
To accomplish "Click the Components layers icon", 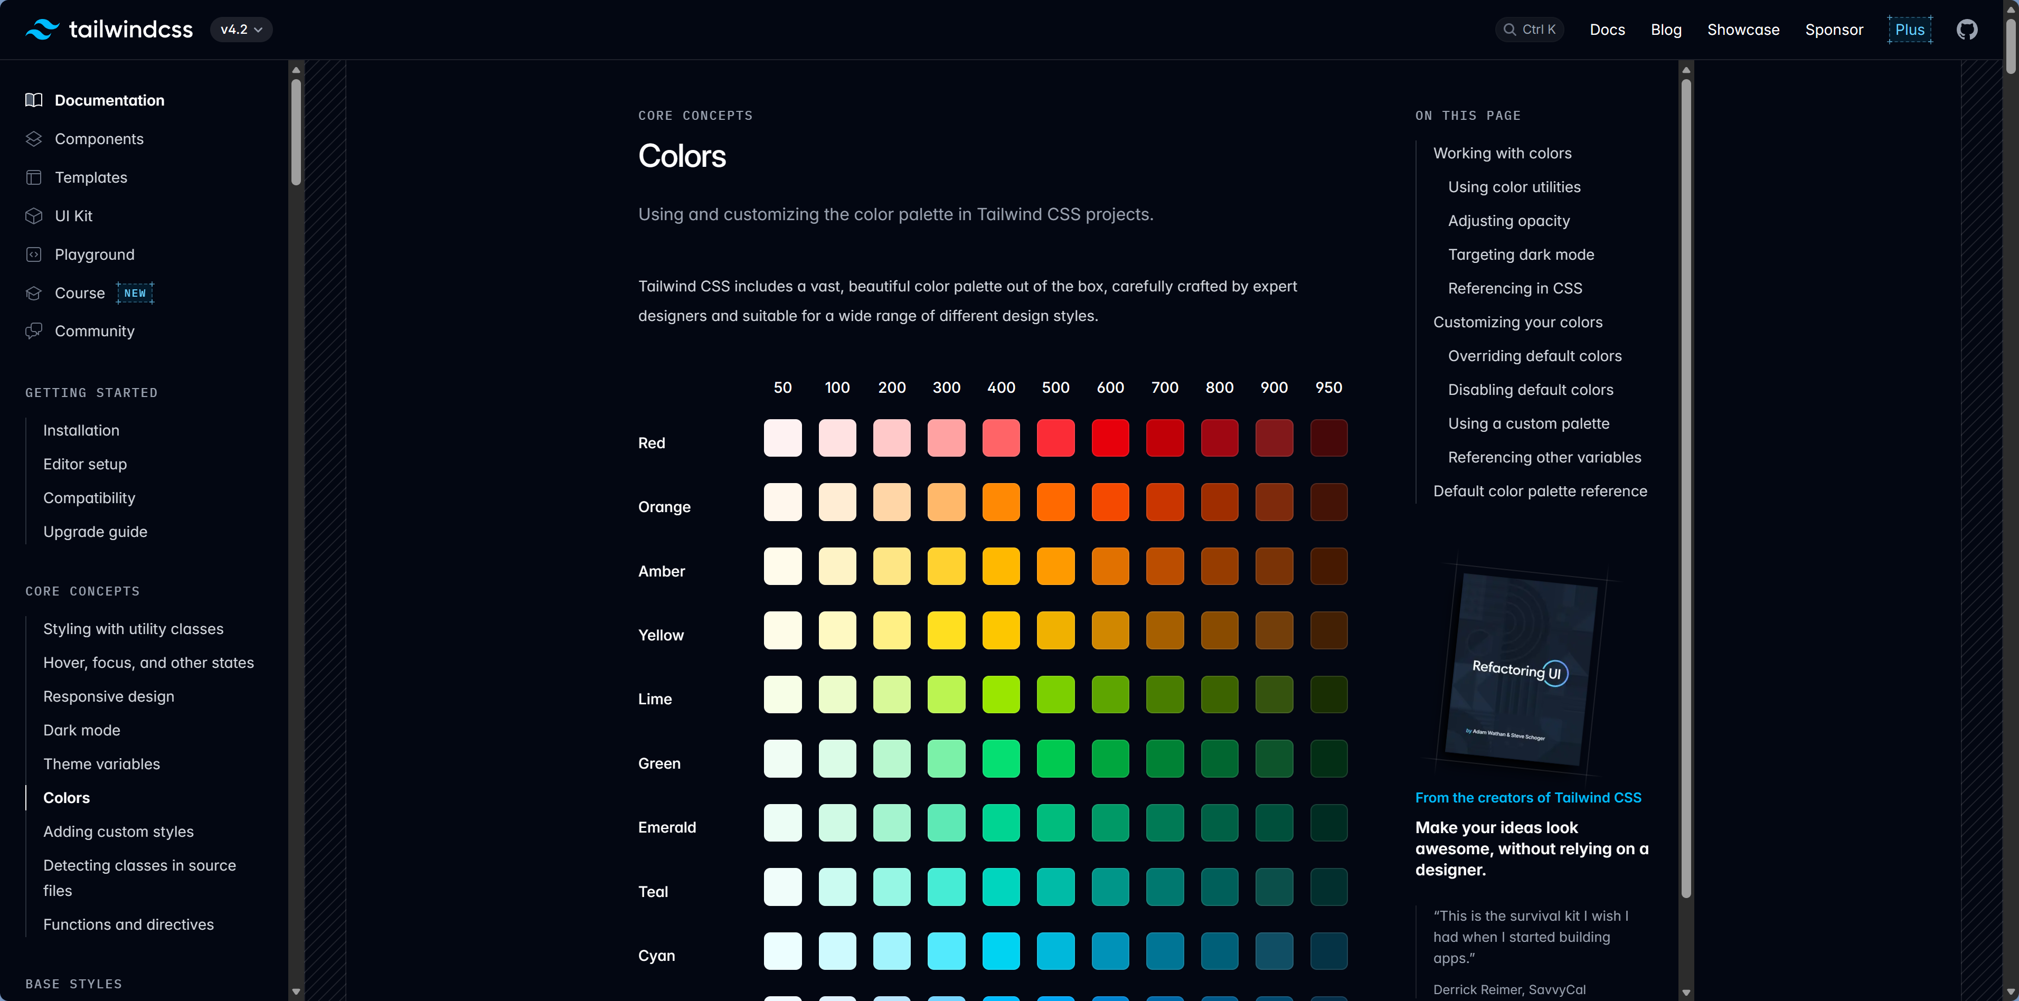I will [34, 139].
